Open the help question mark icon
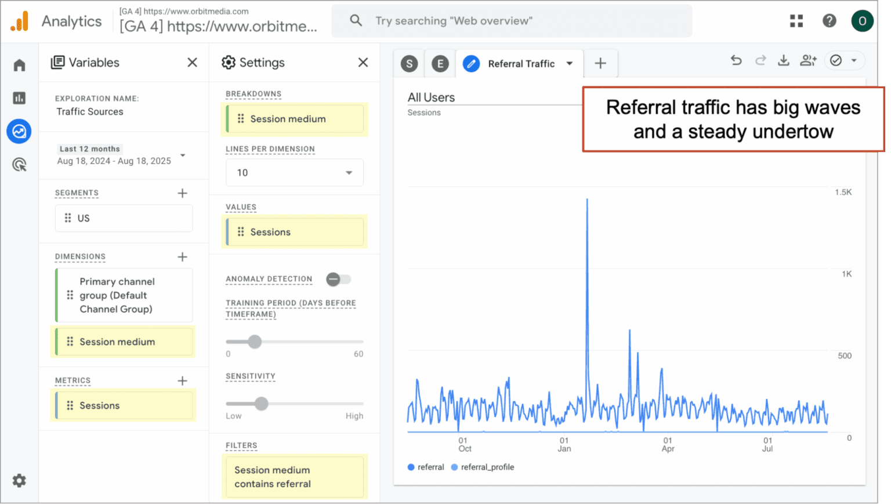Screen dimensions: 891x504 coord(830,21)
